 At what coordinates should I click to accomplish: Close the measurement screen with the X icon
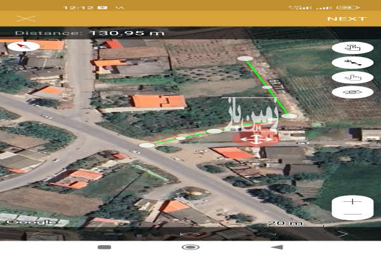coord(25,19)
